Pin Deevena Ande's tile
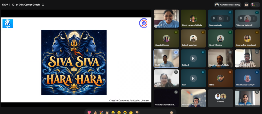The height and width of the screenshot is (114, 262). [x=214, y=19]
